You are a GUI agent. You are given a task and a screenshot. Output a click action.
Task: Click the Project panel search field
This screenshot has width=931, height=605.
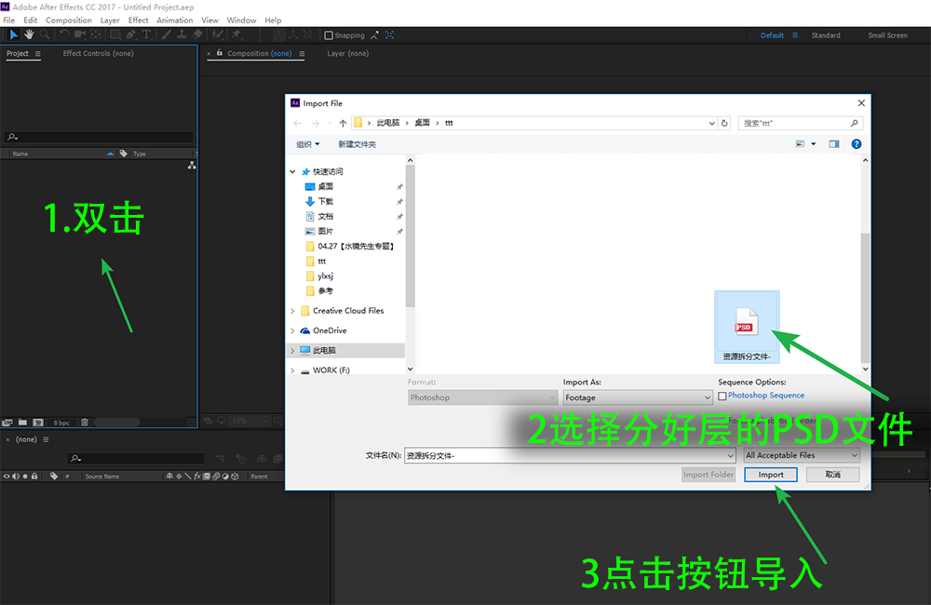(99, 137)
